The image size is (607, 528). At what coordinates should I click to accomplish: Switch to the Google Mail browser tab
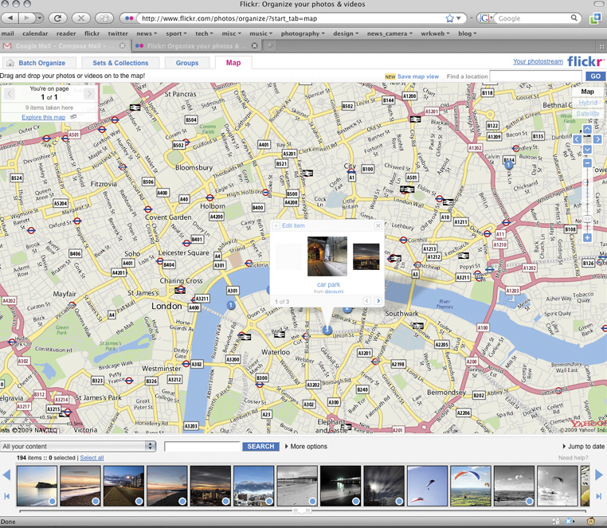coord(64,45)
